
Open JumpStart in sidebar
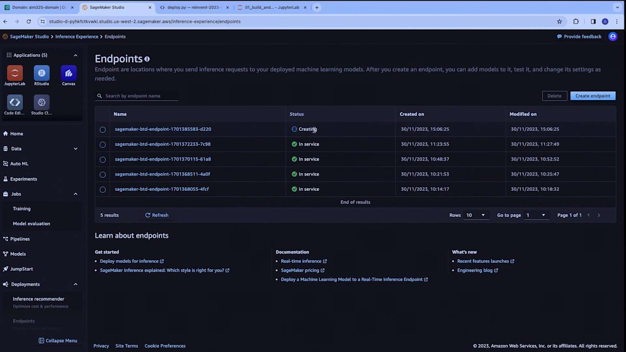(21, 269)
